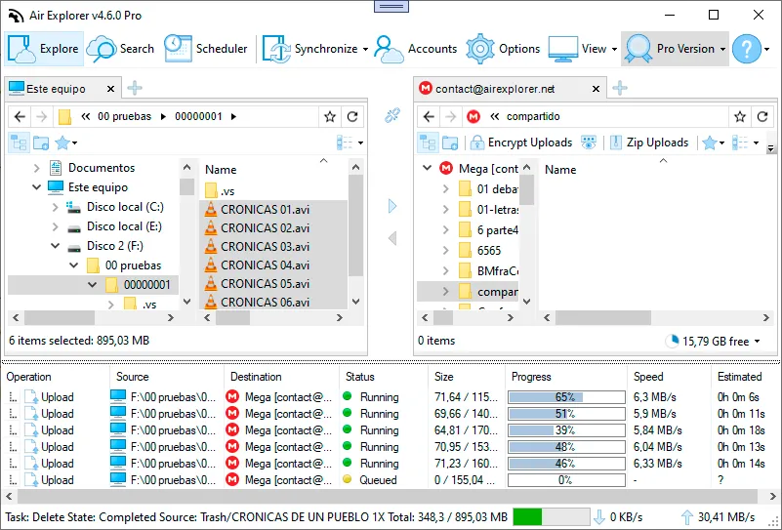Click the Progress column header
782x530 pixels.
pos(566,377)
